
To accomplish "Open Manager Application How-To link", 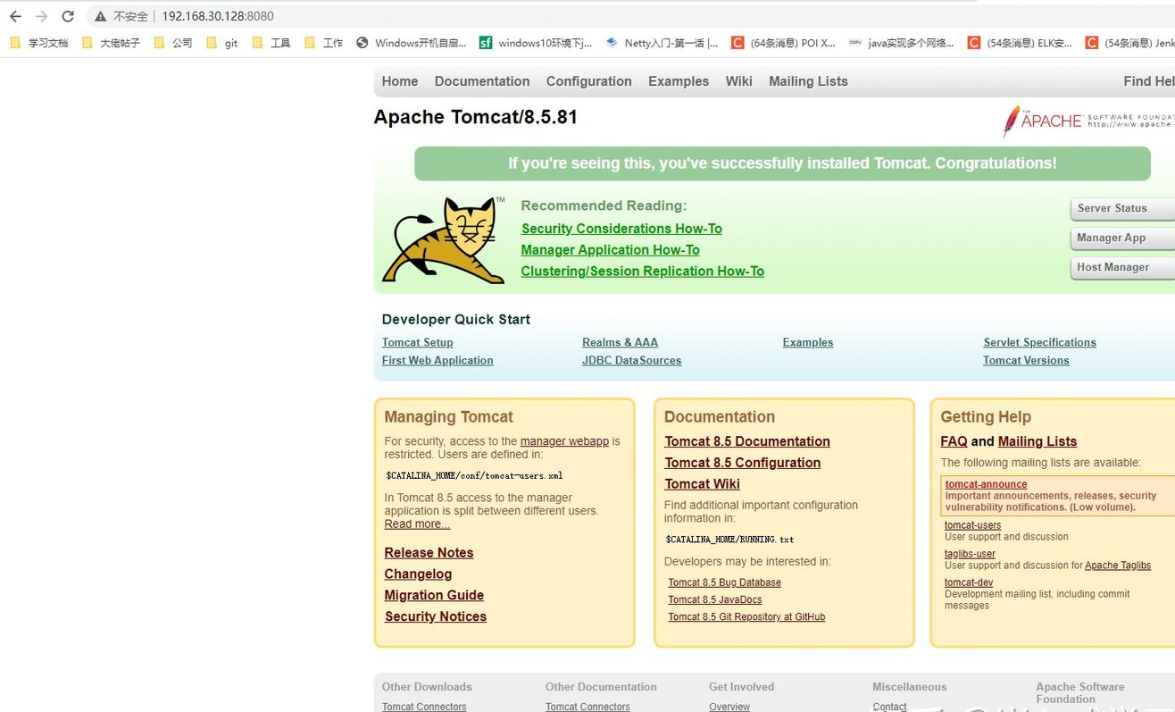I will 611,250.
